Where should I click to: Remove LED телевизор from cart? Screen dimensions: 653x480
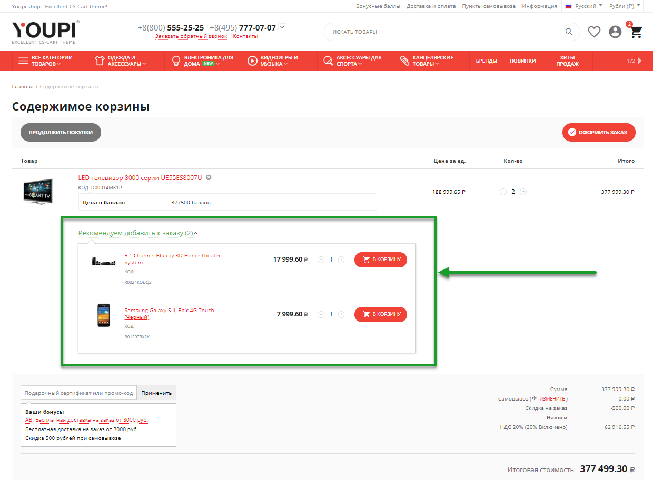pos(209,177)
